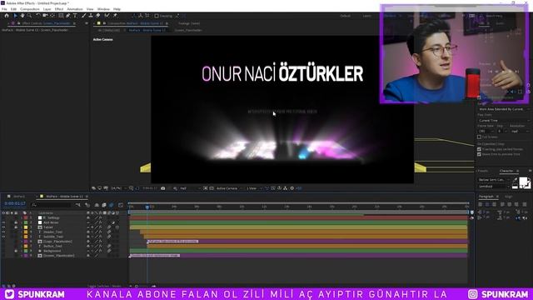Take a snapshot with the viewer camera icon

(x=163, y=188)
